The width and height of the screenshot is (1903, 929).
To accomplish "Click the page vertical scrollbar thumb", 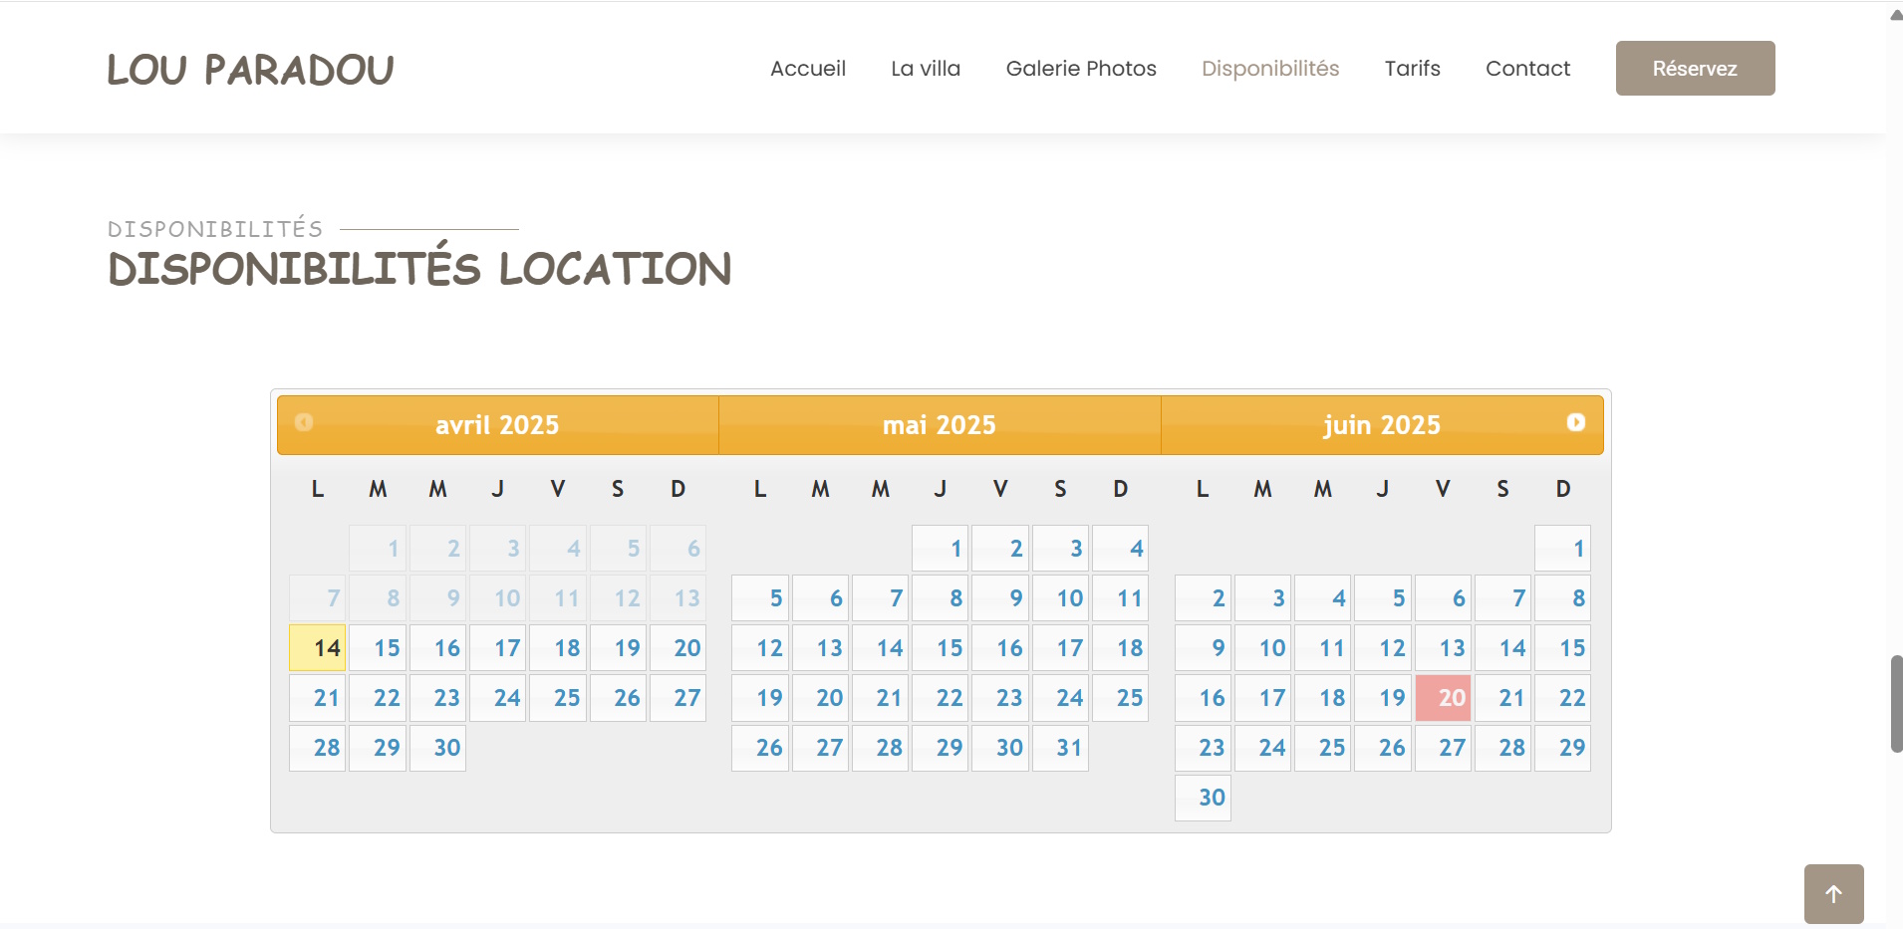I will tap(1896, 703).
